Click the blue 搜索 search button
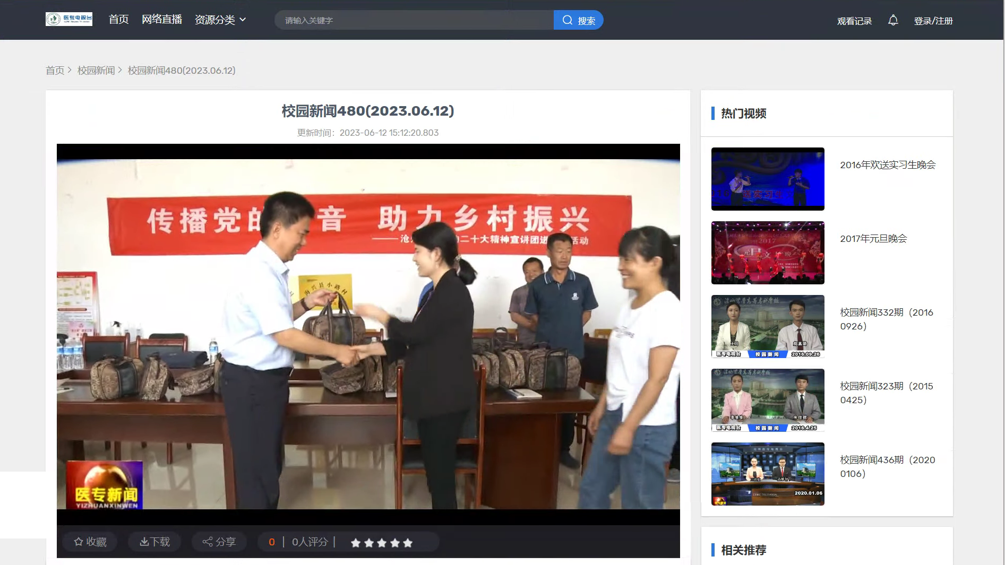Viewport: 1005px width, 565px height. (578, 20)
